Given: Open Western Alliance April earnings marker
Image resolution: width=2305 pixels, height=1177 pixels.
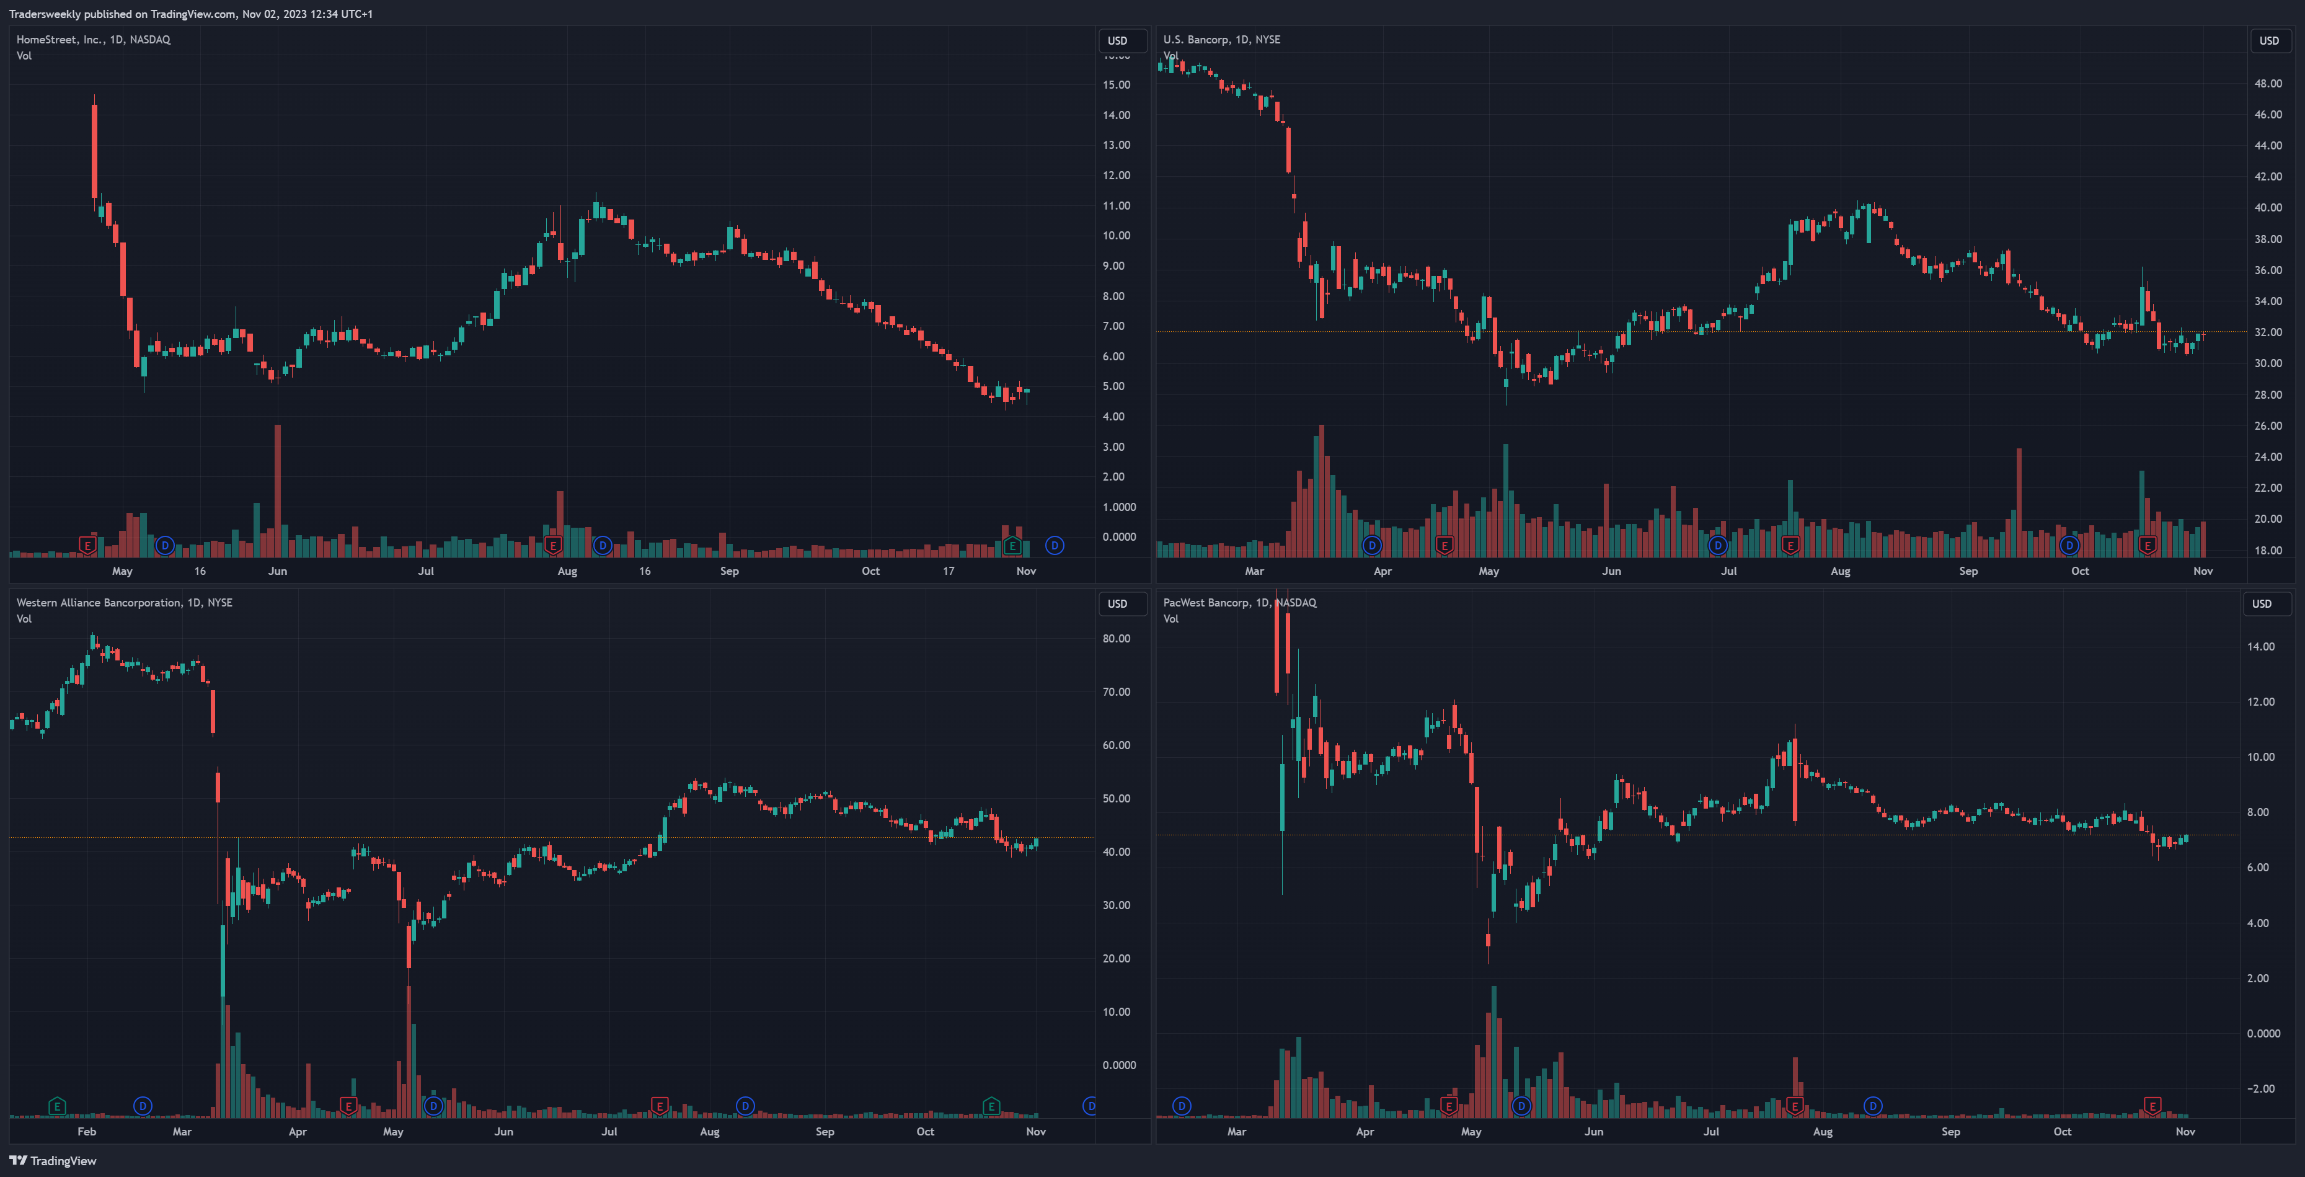Looking at the screenshot, I should pyautogui.click(x=349, y=1106).
